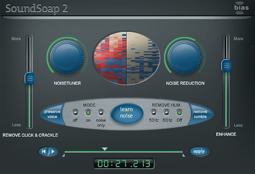The width and height of the screenshot is (255, 174).
Task: Select noise only mode
Action: 101,113
